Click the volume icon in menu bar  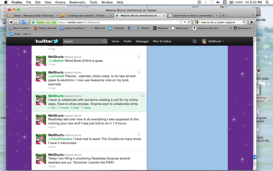click(x=218, y=2)
